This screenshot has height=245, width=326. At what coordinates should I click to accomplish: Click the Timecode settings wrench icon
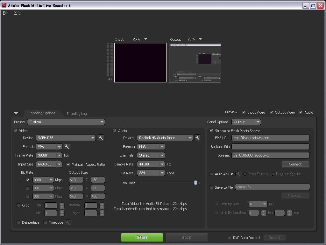[x=68, y=223]
